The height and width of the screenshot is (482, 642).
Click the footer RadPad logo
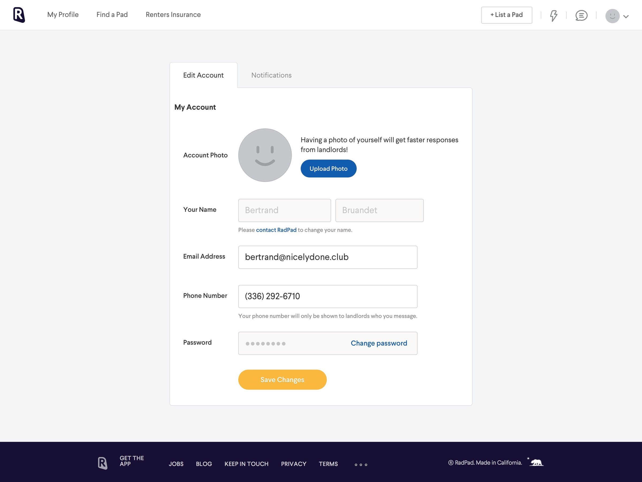click(102, 463)
